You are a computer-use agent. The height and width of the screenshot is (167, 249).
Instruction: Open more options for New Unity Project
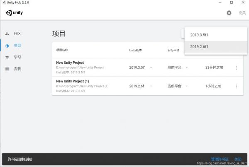pos(236,68)
